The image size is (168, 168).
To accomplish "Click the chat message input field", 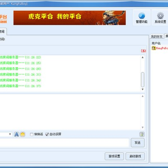I will pyautogui.click(x=64, y=143).
